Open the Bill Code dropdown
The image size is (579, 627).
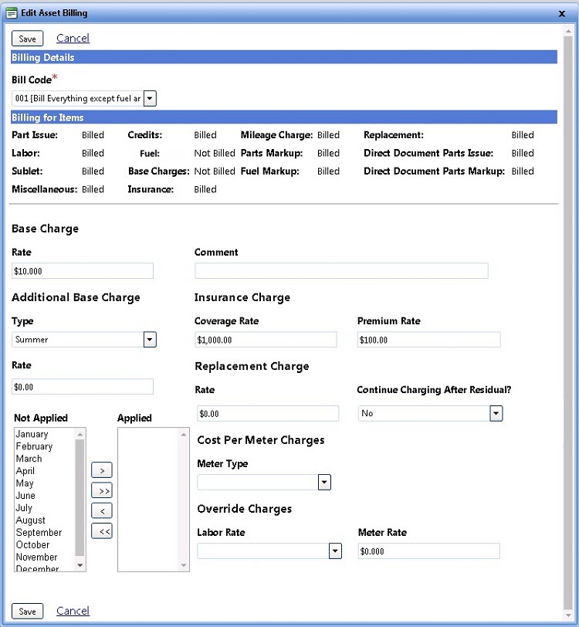(x=150, y=98)
